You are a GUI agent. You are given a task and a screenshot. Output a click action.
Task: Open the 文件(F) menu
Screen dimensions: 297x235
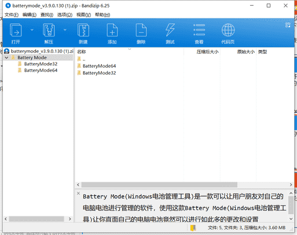(x=12, y=15)
